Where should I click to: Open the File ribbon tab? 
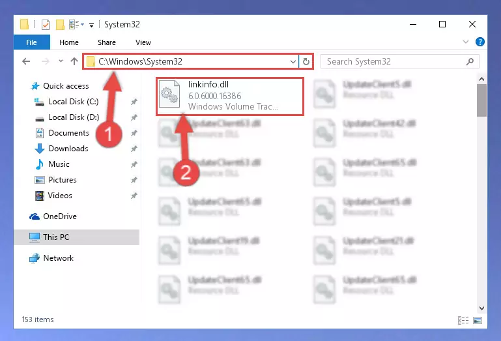click(x=32, y=42)
